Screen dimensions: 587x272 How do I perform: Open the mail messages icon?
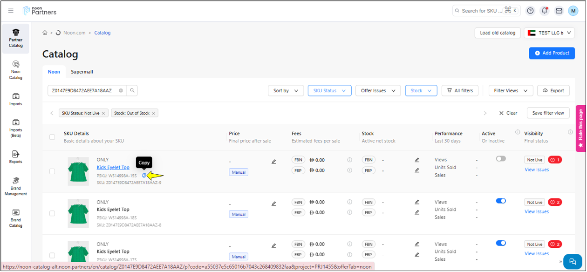559,11
